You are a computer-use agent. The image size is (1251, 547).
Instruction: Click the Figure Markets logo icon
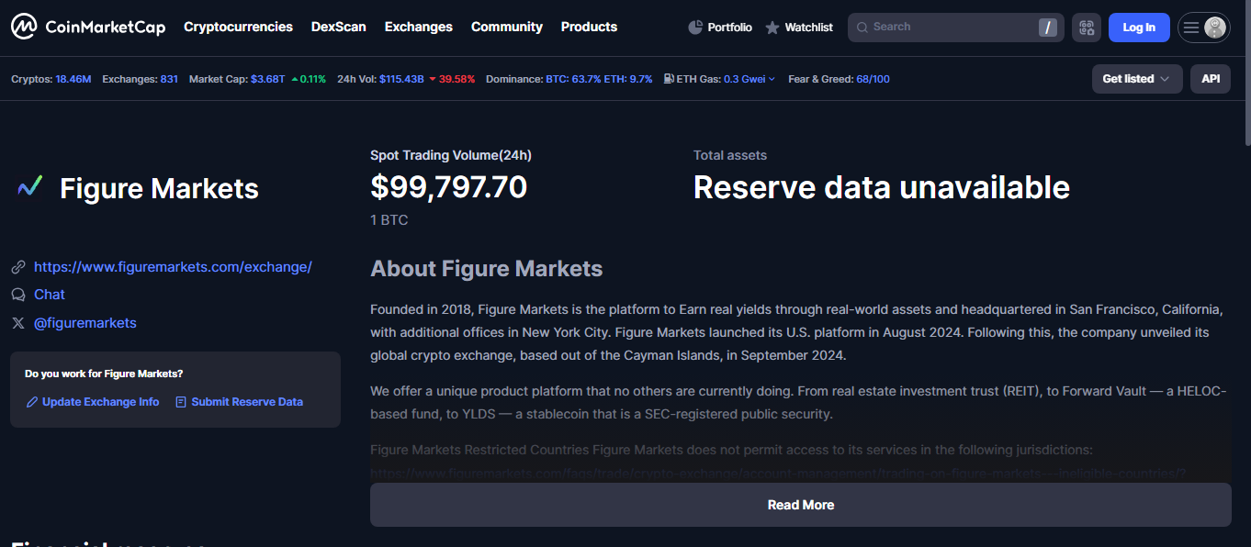click(30, 187)
